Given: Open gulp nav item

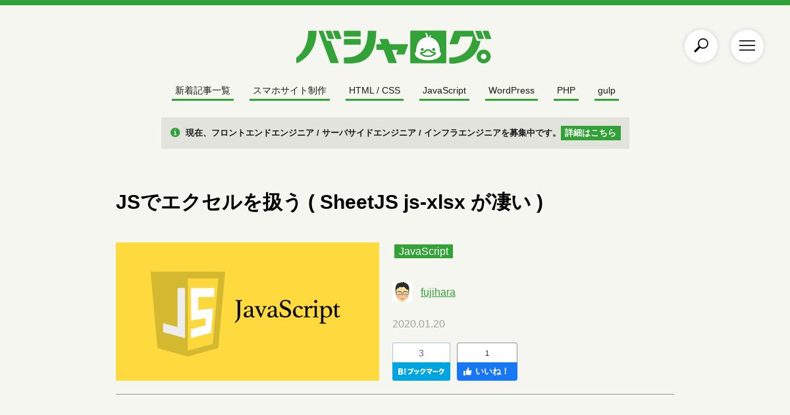Looking at the screenshot, I should pyautogui.click(x=606, y=91).
